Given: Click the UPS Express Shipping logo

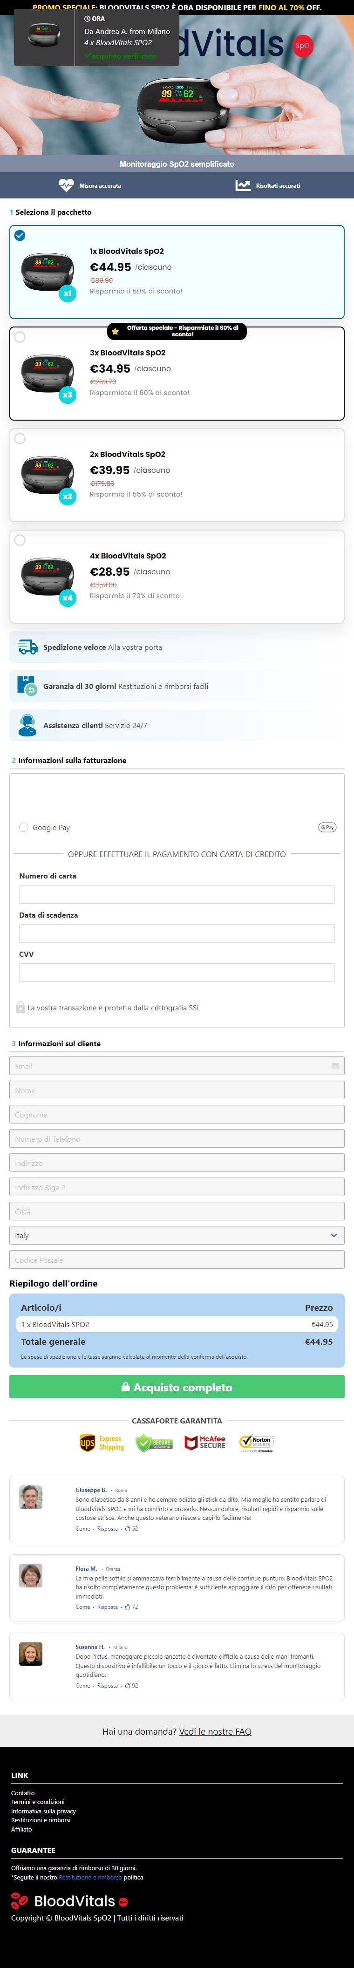Looking at the screenshot, I should 102,1443.
